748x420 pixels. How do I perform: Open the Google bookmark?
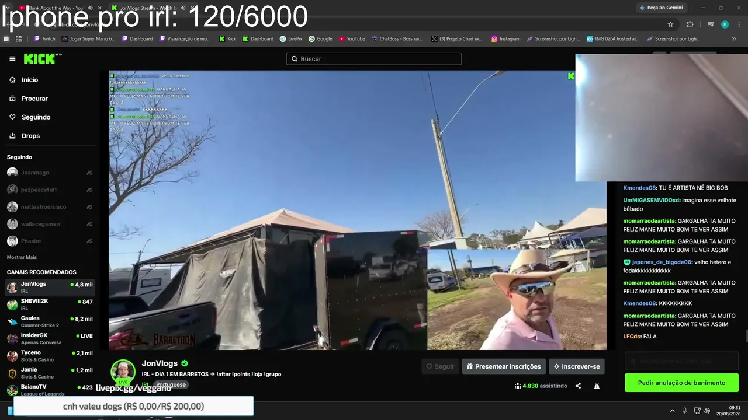(x=320, y=39)
